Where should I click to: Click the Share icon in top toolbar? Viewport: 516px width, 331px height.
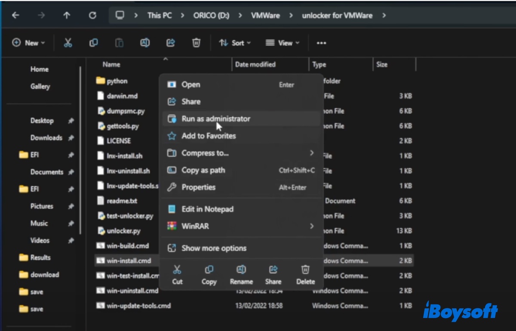coord(171,43)
